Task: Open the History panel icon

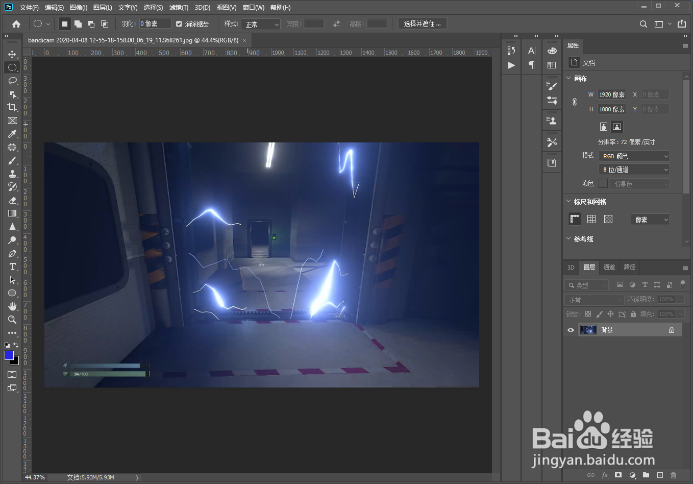Action: pyautogui.click(x=511, y=51)
